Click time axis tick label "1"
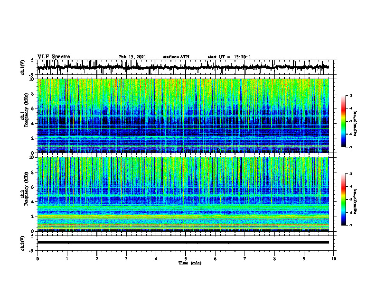 click(x=67, y=259)
